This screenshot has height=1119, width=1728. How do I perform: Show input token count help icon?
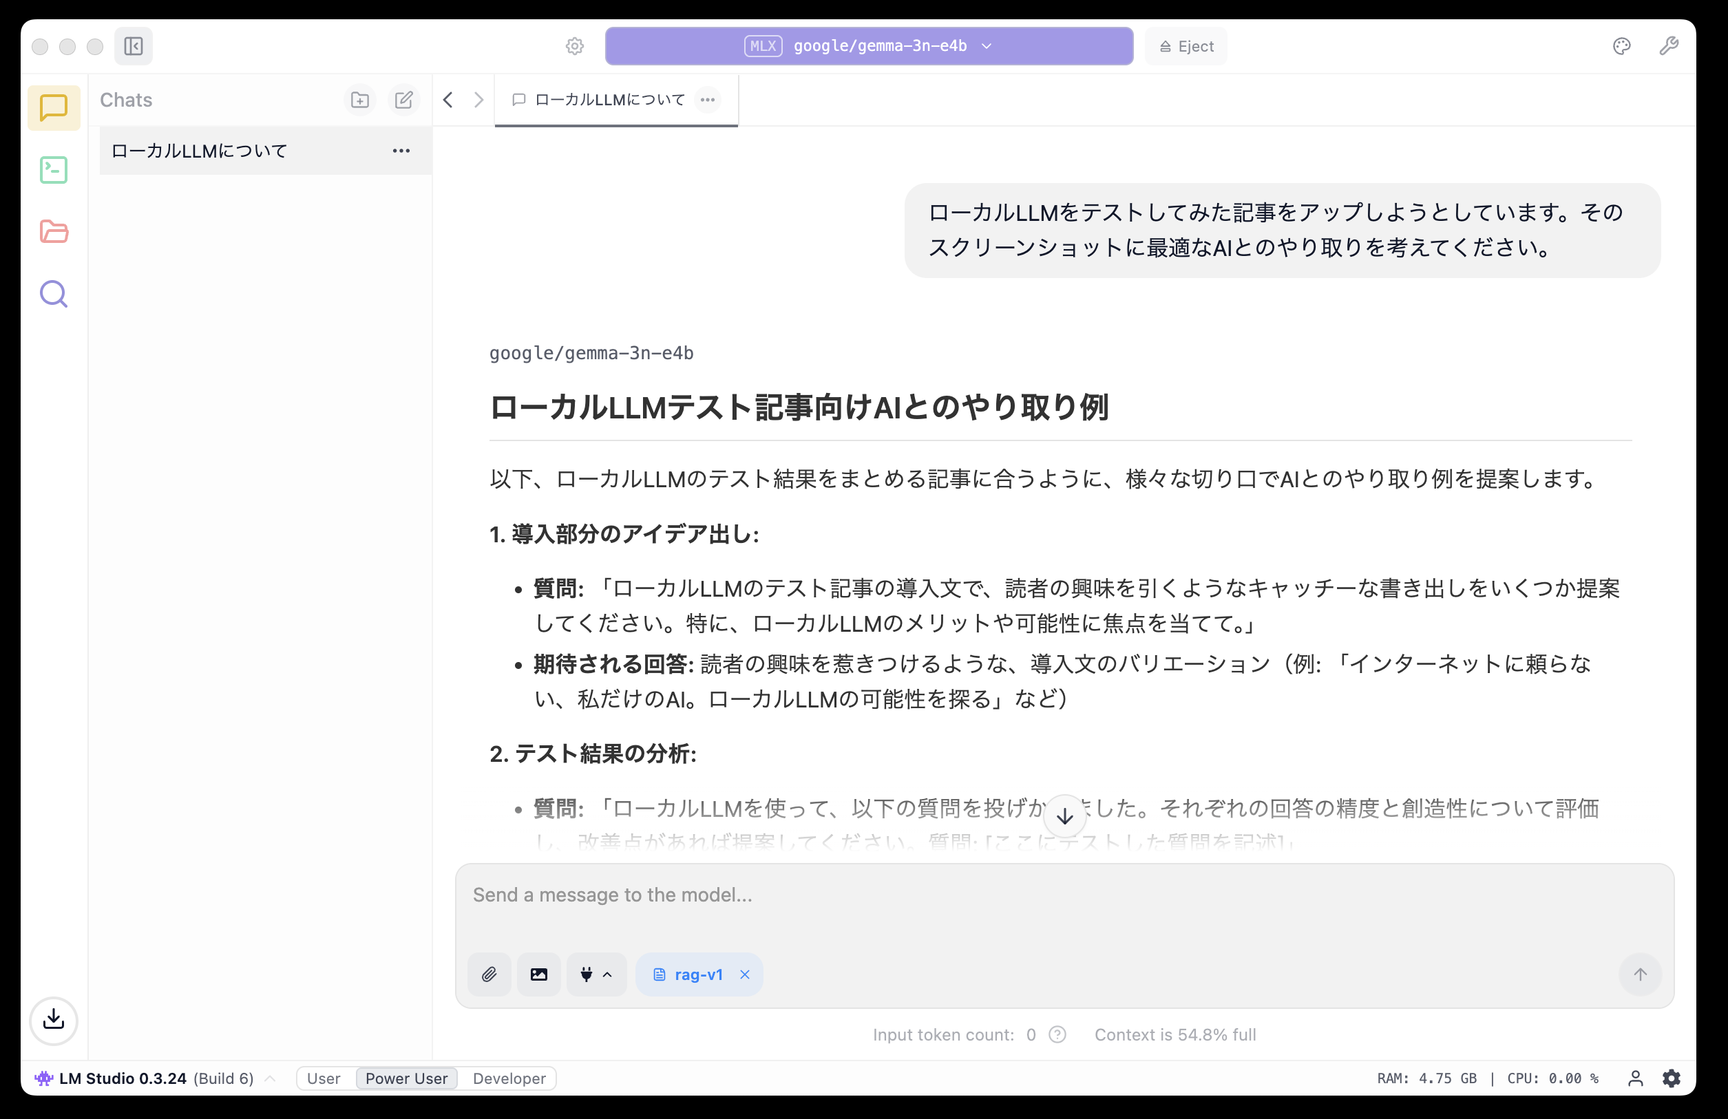pos(1058,1035)
